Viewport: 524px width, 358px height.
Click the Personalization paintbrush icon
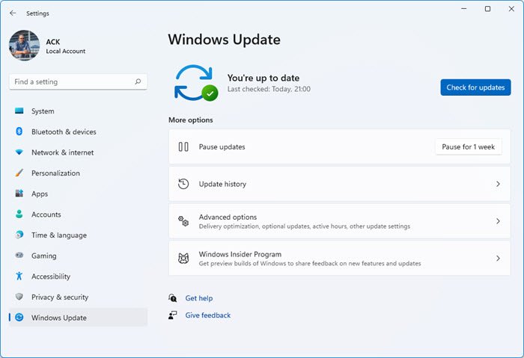[19, 173]
